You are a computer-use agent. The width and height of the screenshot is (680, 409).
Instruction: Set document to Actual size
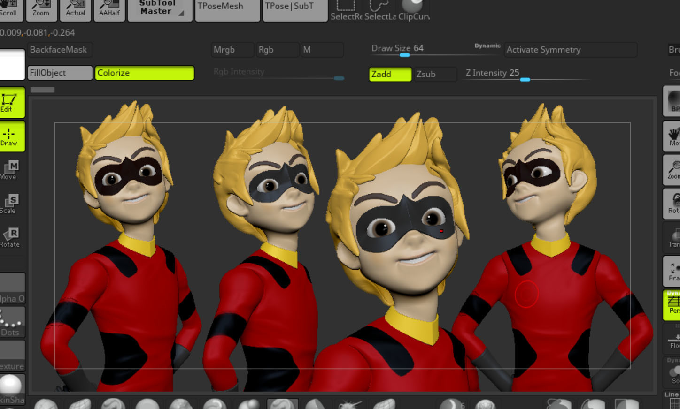click(76, 9)
